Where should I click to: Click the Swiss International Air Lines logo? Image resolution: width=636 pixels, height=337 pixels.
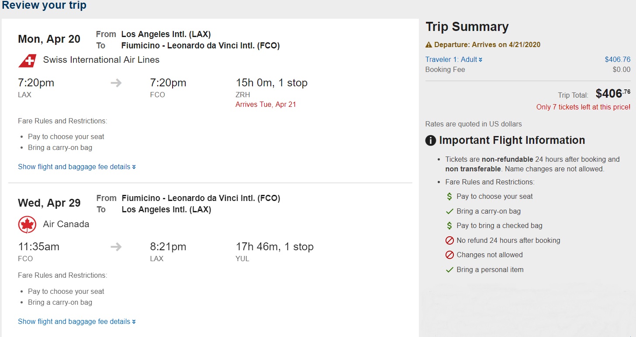pos(27,60)
